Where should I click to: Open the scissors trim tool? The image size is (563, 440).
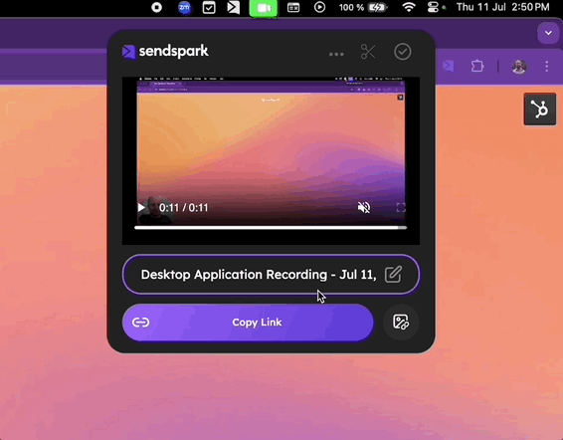click(368, 52)
